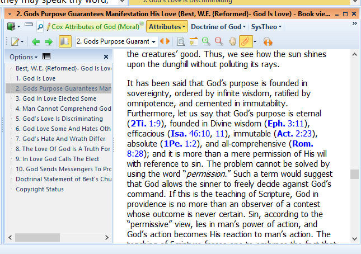Click the book text scroll down arrow
This screenshot has width=361, height=254.
[354, 239]
